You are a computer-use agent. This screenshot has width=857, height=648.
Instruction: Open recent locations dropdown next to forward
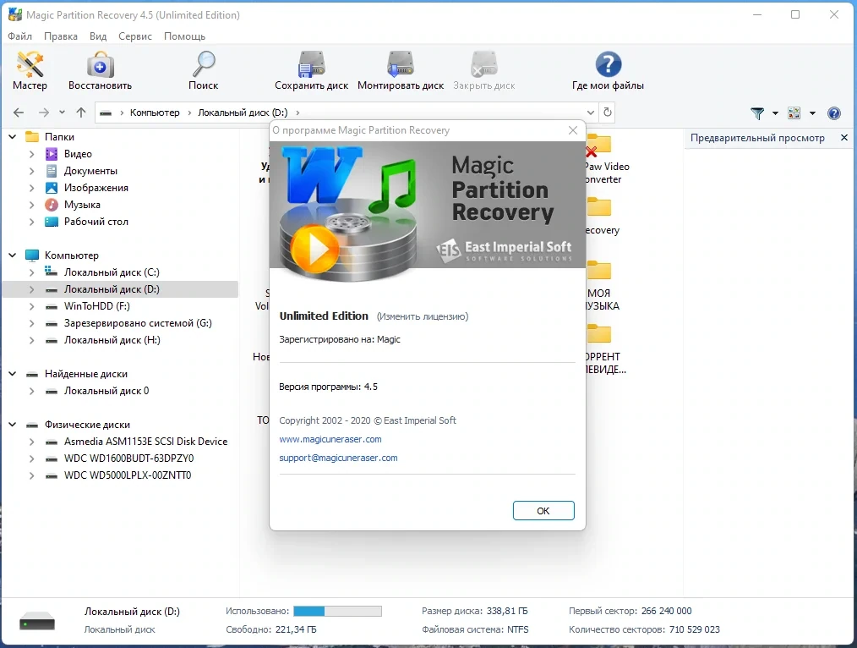tap(62, 113)
